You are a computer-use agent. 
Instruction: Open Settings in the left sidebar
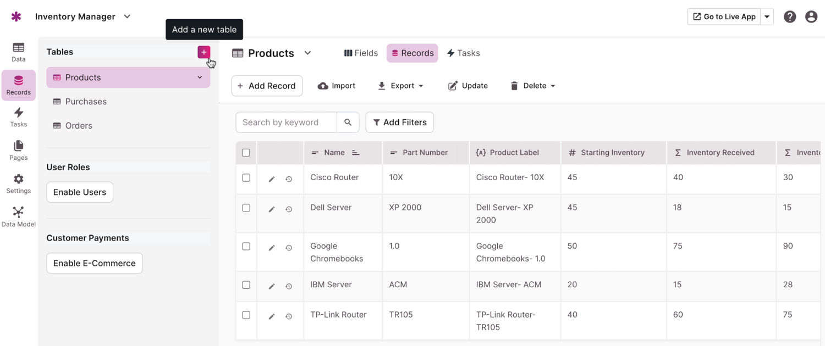(18, 183)
